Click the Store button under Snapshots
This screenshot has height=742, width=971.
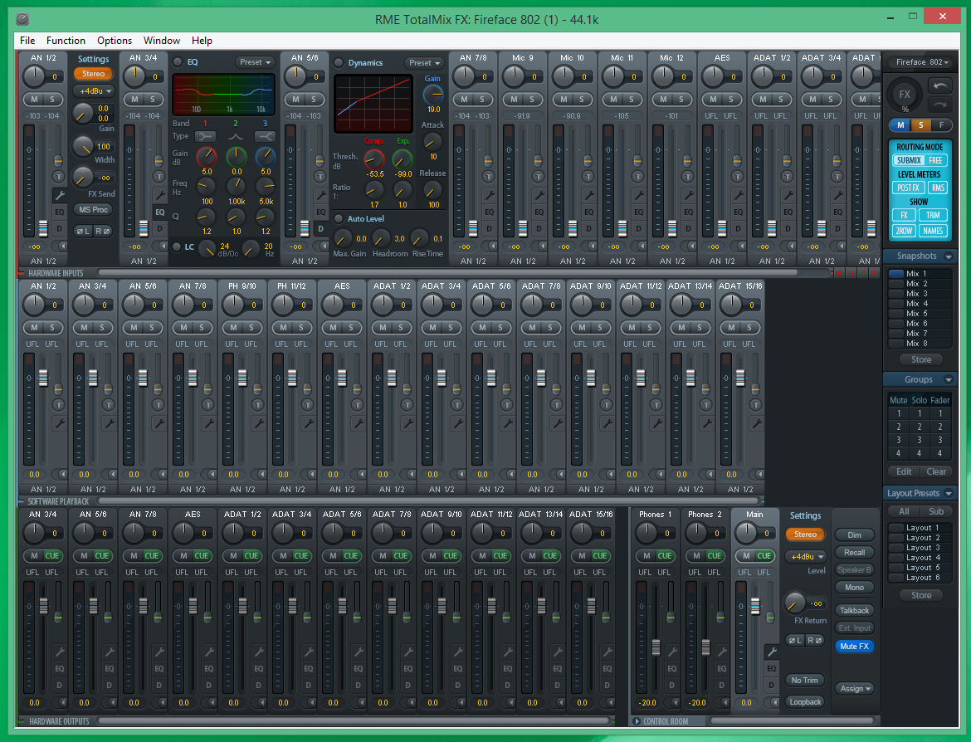pos(920,359)
